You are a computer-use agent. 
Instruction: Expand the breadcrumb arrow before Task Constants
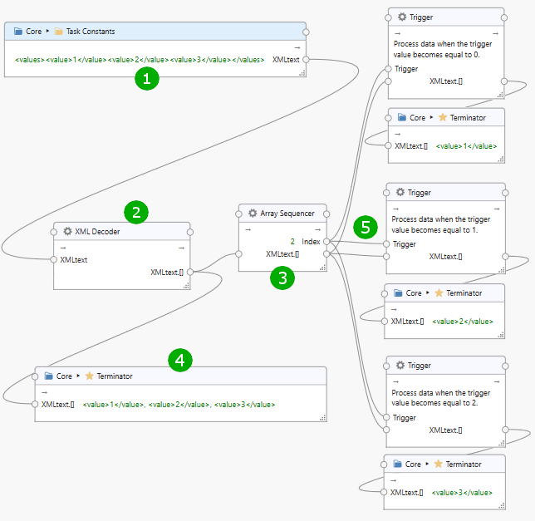47,32
